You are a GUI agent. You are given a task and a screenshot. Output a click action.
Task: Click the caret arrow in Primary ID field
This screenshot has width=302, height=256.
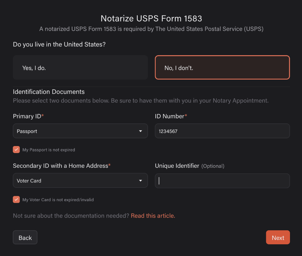pyautogui.click(x=141, y=131)
